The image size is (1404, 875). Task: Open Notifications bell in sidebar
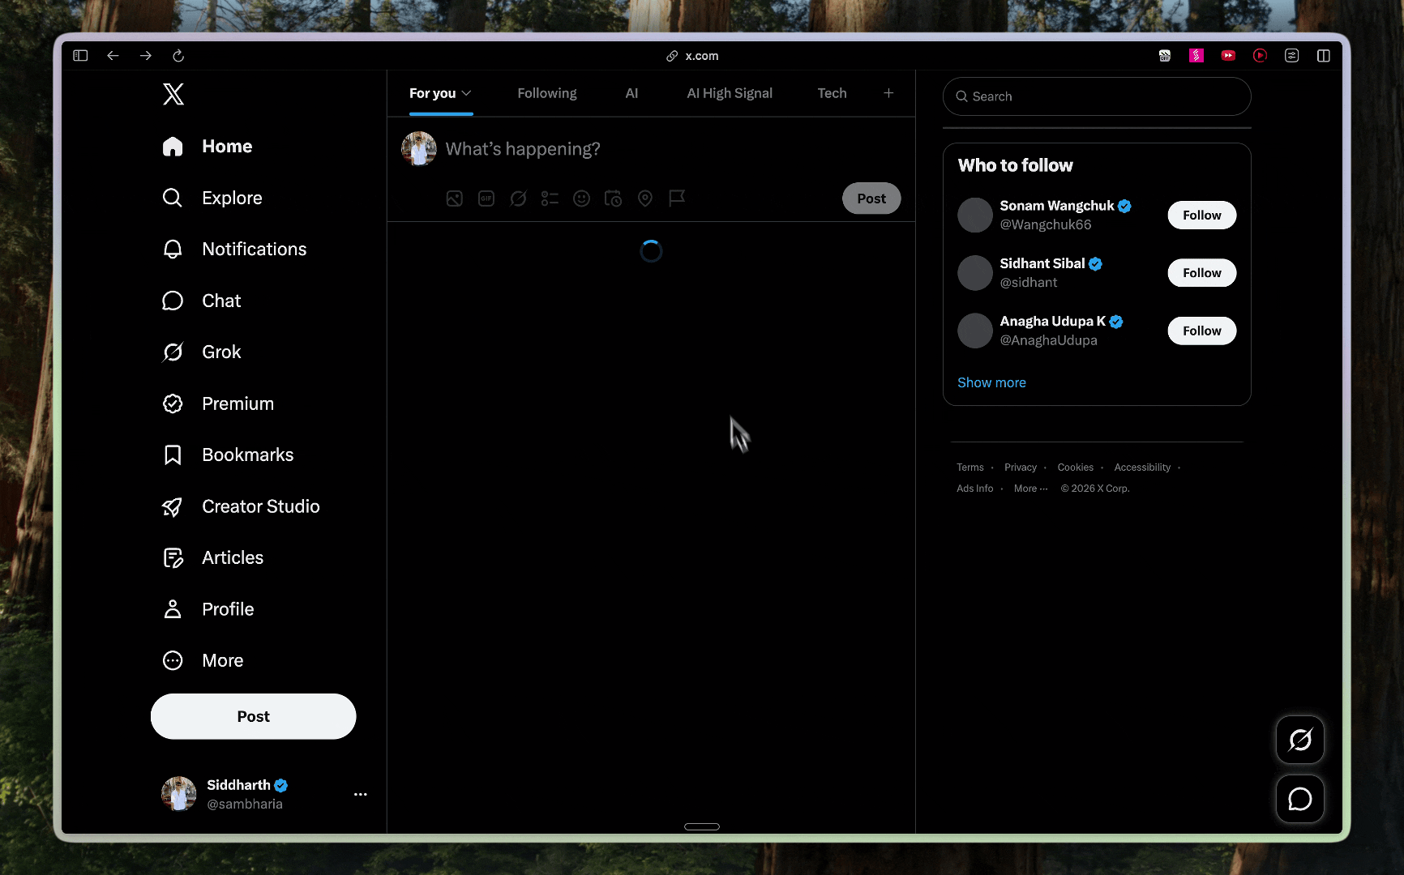(234, 249)
